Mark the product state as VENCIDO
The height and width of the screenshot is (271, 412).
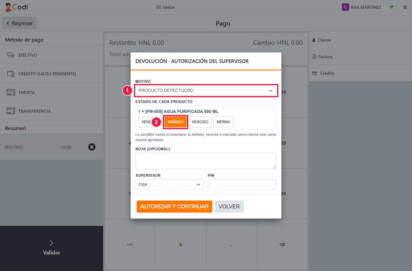(200, 122)
